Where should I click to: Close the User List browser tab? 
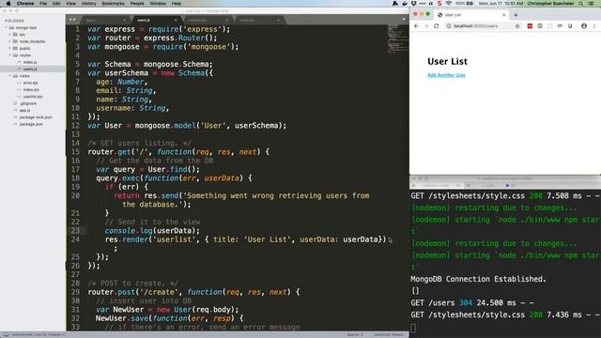click(x=503, y=15)
